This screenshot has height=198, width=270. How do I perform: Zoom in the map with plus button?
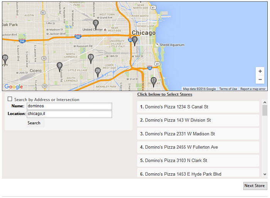point(260,71)
